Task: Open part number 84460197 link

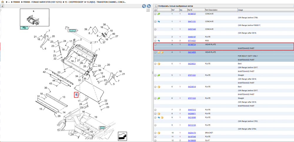Action: [x=192, y=37]
